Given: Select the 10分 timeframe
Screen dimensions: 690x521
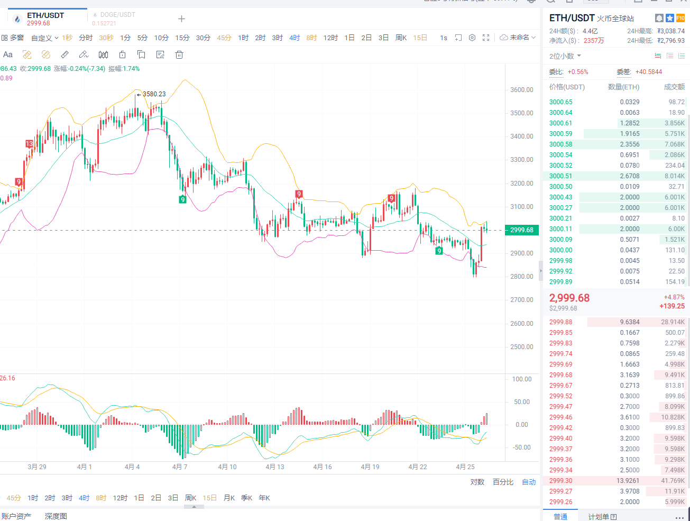Looking at the screenshot, I should [x=161, y=38].
